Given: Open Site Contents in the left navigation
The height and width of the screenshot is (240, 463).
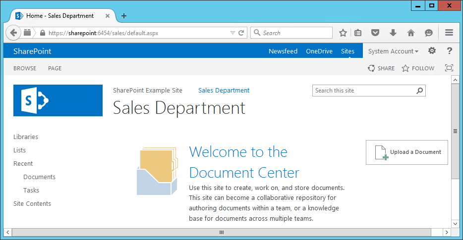Looking at the screenshot, I should pyautogui.click(x=32, y=203).
